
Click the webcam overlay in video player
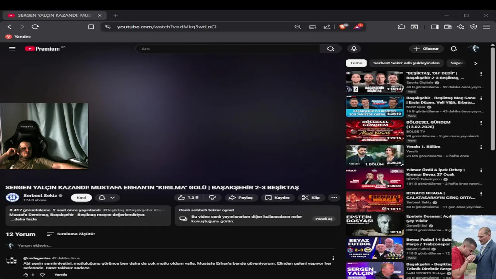[44, 136]
